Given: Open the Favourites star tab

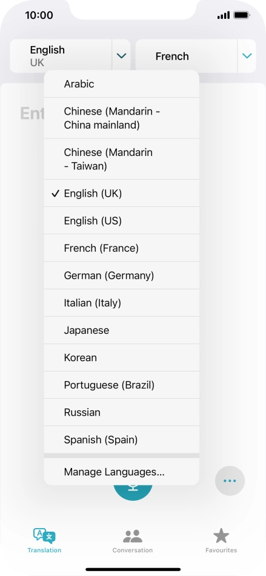Looking at the screenshot, I should point(221,541).
